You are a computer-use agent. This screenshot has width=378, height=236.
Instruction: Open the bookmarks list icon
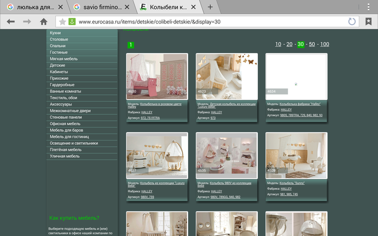[368, 22]
